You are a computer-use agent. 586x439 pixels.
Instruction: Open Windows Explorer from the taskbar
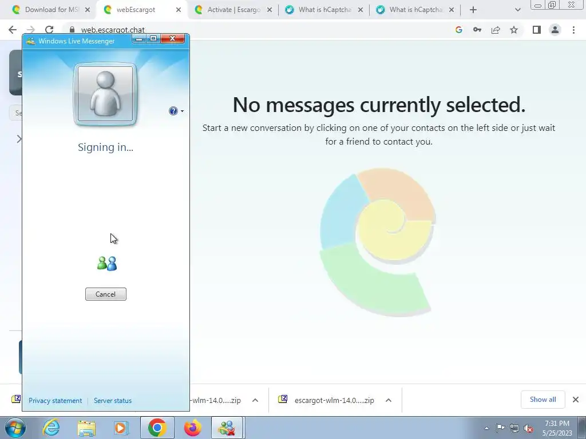point(86,428)
